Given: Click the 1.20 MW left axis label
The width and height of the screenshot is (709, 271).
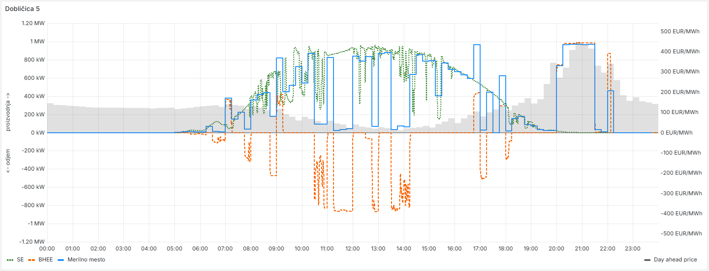Looking at the screenshot, I should point(33,23).
